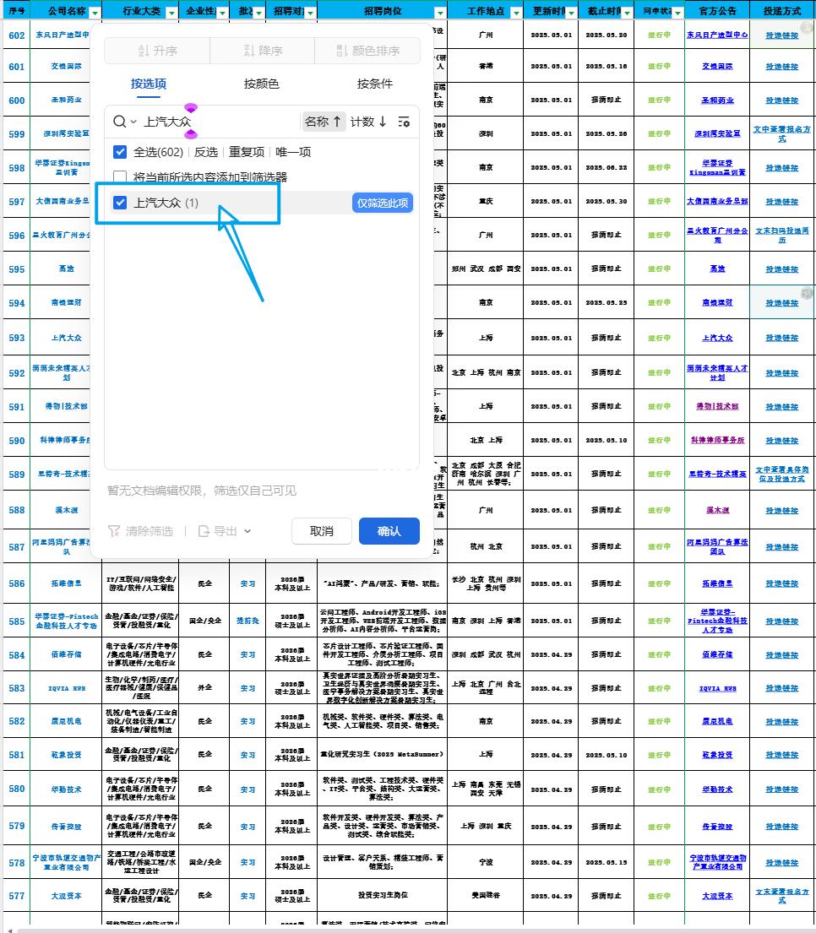Image resolution: width=816 pixels, height=933 pixels.
Task: Uncheck the 上汽大众 (1) checkbox
Action: click(120, 203)
